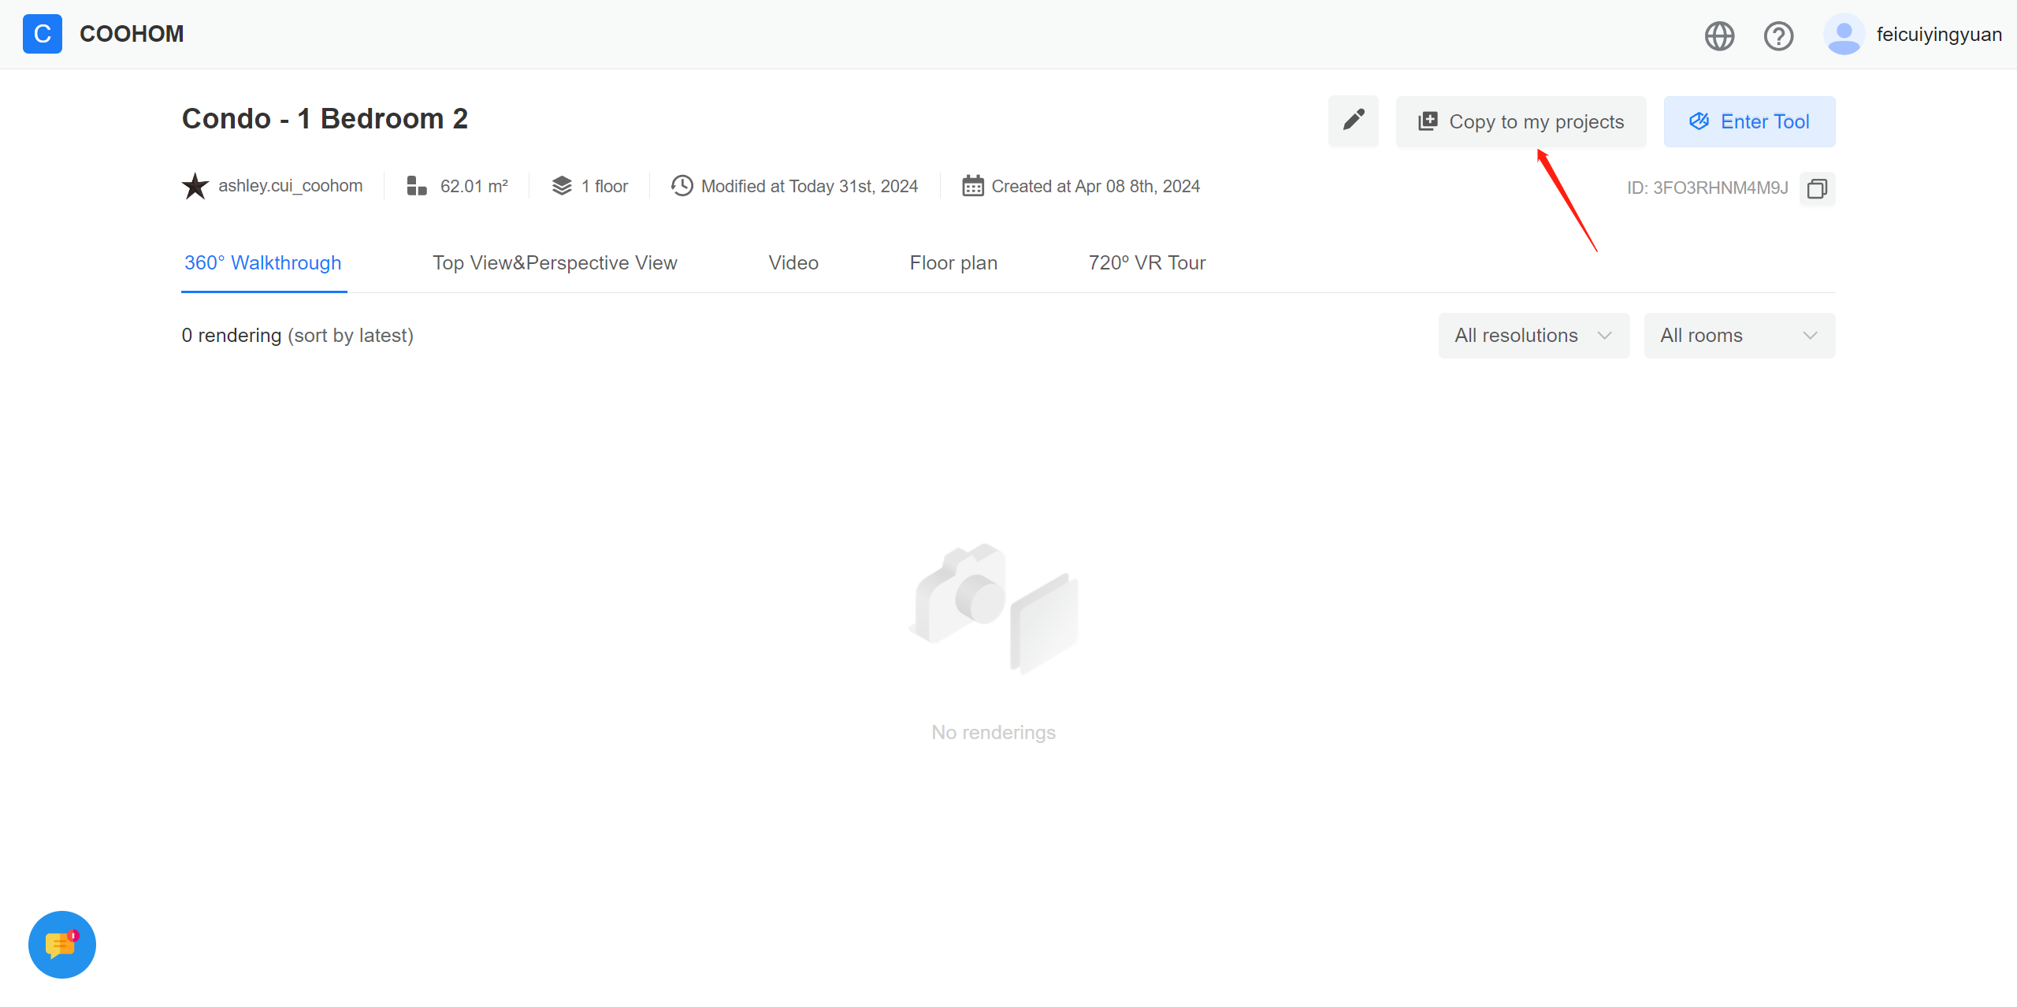Copy the project ID with copy icon
This screenshot has width=2017, height=1007.
[1817, 188]
